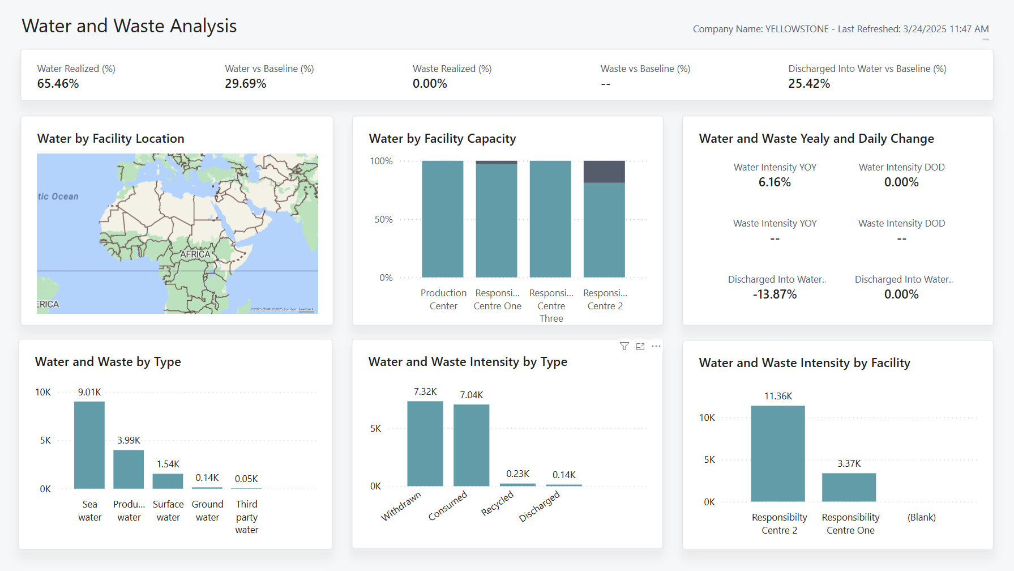Open the filter pane for the intensity chart

(623, 346)
